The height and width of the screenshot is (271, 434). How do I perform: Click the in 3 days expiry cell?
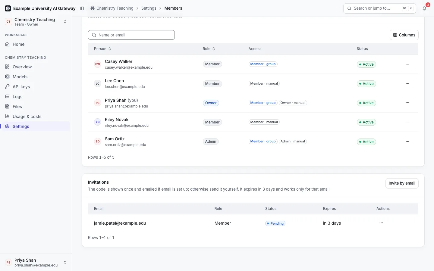(x=332, y=223)
